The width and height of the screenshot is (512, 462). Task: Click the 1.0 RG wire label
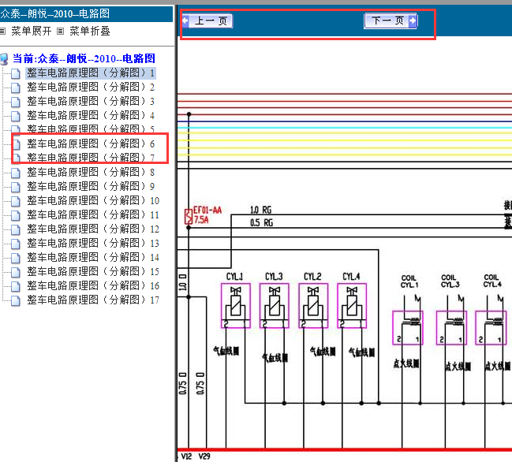pos(260,210)
